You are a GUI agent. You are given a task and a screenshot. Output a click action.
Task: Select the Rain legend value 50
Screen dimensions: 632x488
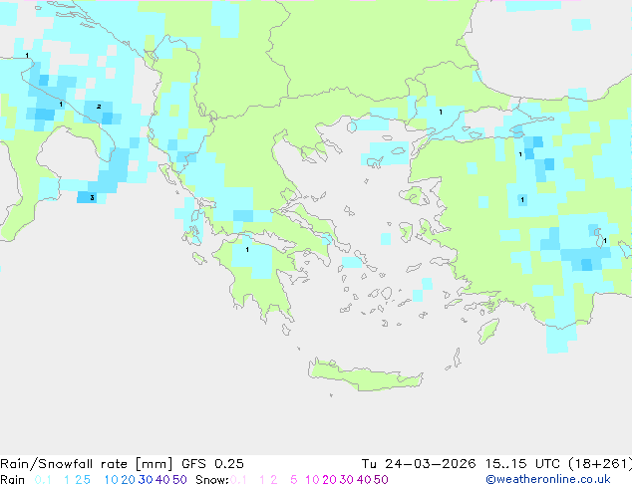[x=179, y=480]
